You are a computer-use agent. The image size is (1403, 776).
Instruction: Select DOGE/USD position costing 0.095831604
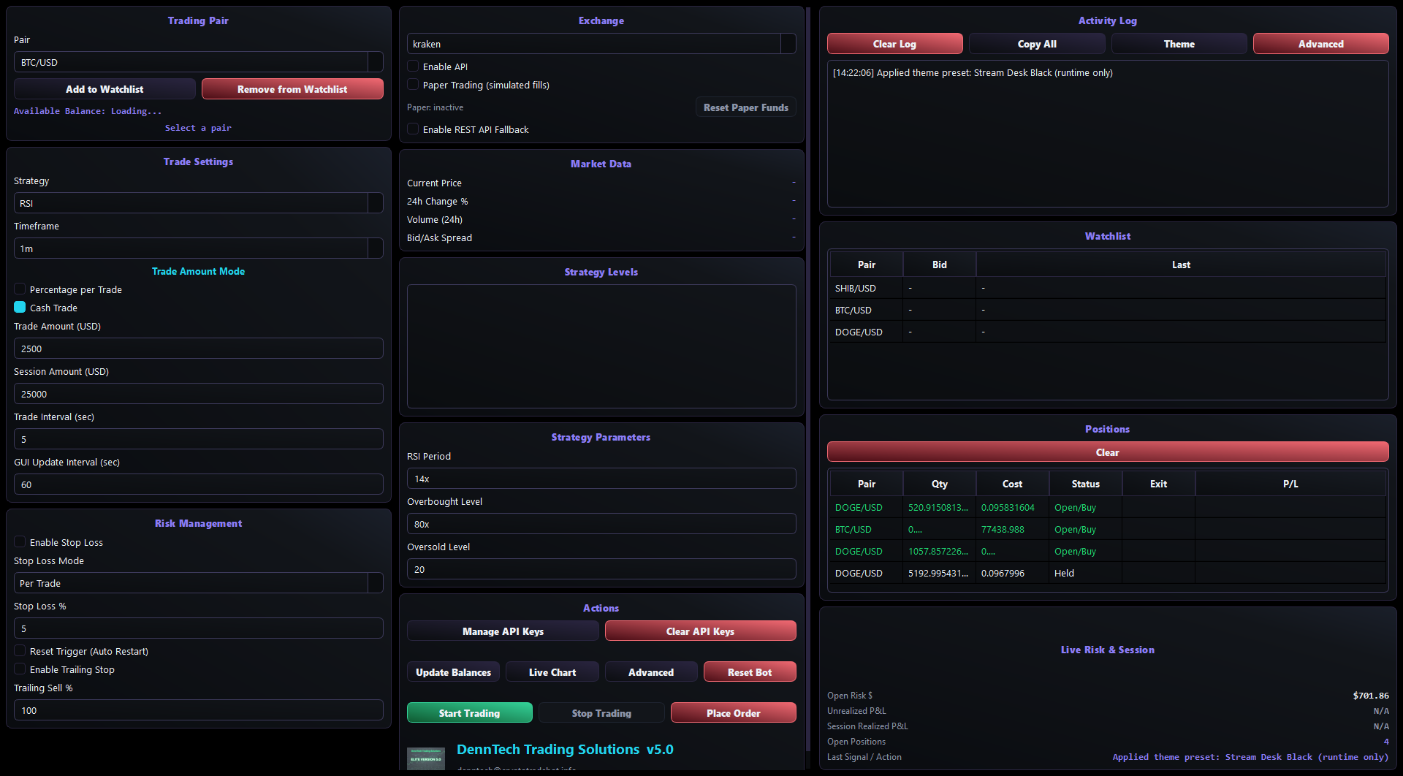(1108, 507)
